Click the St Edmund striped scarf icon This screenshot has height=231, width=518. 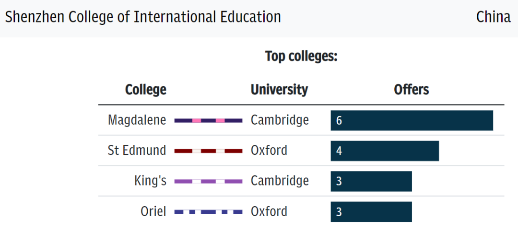[x=208, y=151]
